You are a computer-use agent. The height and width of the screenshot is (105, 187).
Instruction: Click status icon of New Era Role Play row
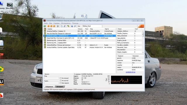coord(45,34)
